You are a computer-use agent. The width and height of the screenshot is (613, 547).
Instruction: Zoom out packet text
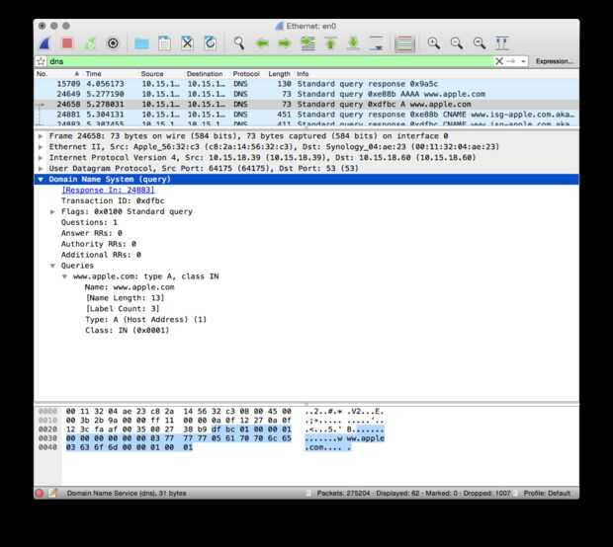pyautogui.click(x=457, y=42)
